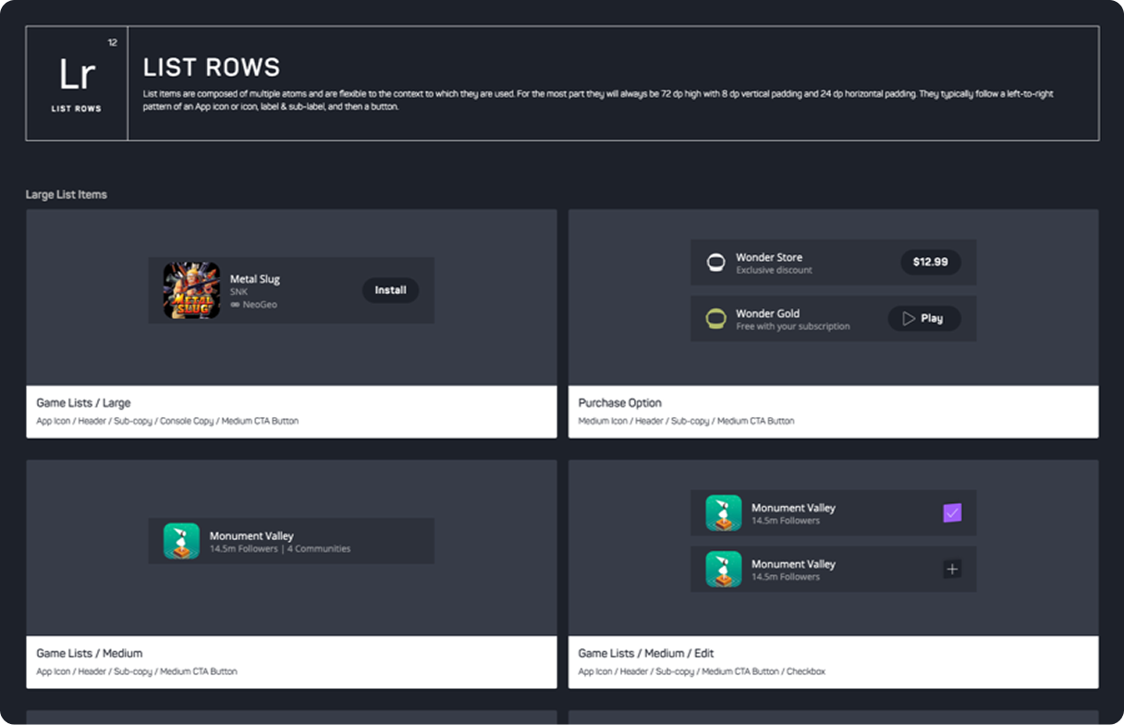Click the Wonder Gold title text
The image size is (1124, 725).
(x=767, y=313)
